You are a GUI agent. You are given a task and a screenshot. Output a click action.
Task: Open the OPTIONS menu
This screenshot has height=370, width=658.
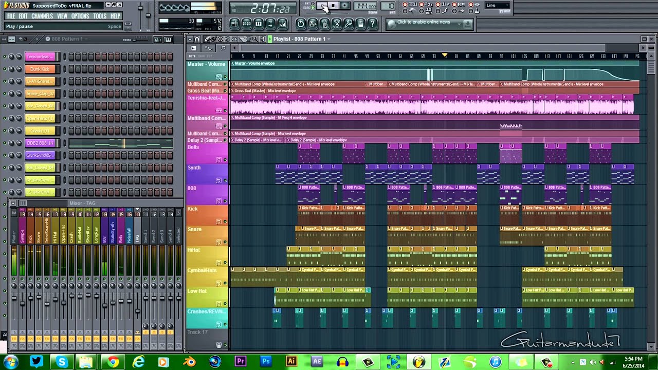[80, 16]
